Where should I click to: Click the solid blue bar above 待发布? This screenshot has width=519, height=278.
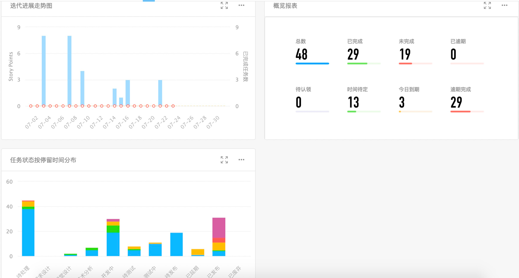click(177, 244)
